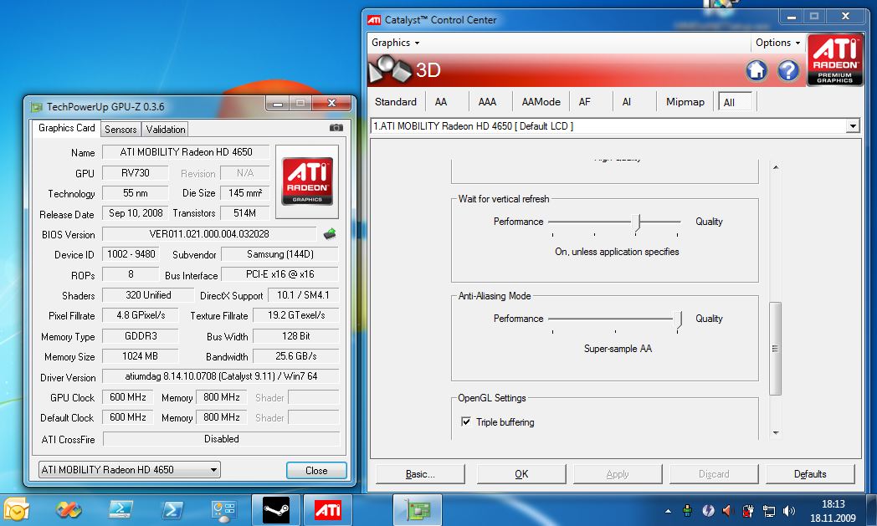Click the ATI Radeon Premium Graphics logo
The width and height of the screenshot is (877, 526).
coord(834,60)
